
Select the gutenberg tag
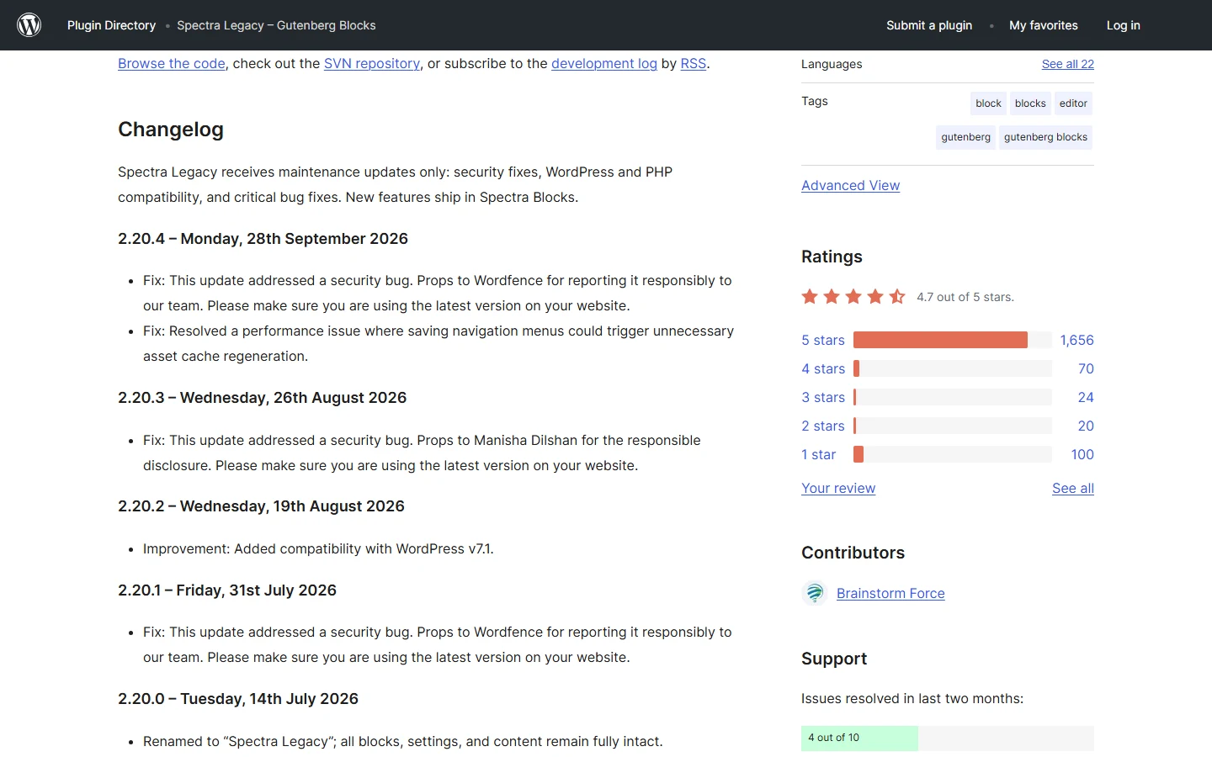pyautogui.click(x=965, y=137)
